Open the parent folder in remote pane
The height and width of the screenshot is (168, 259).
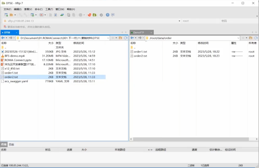tap(133, 48)
